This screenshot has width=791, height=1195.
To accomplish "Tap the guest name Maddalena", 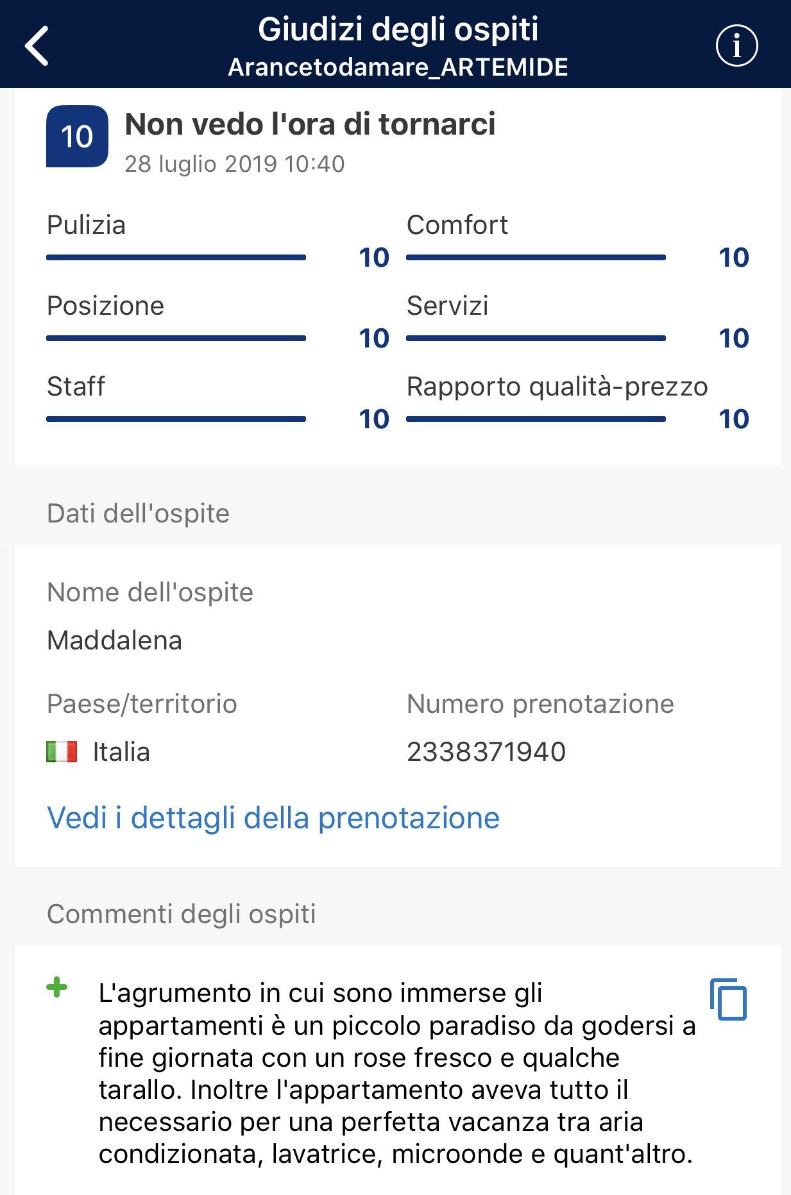I will [114, 640].
